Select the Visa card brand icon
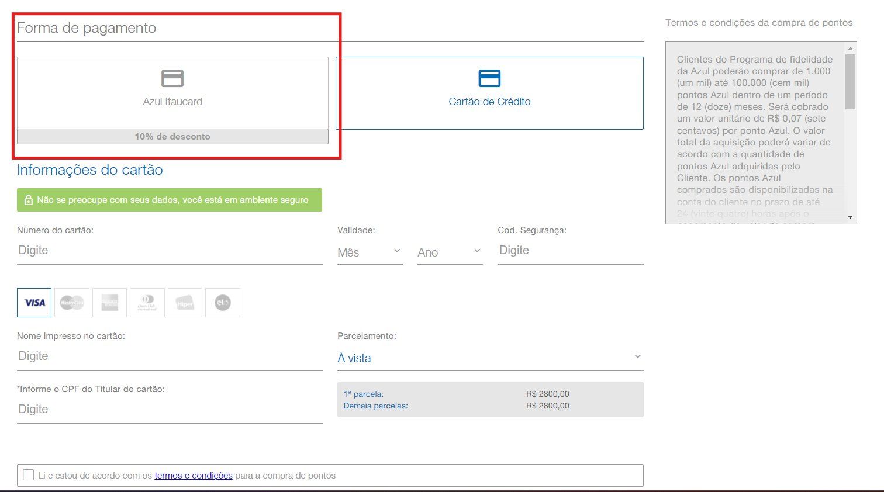The image size is (884, 492). point(34,303)
